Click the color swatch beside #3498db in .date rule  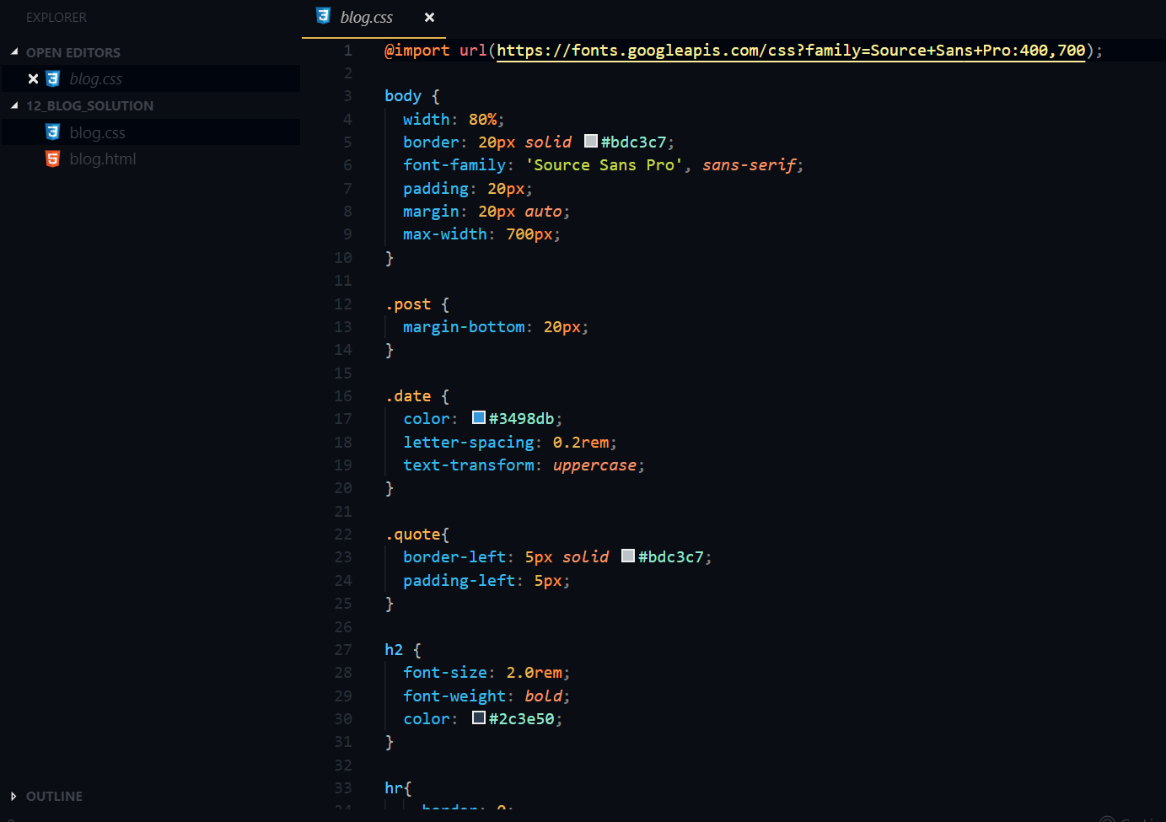[478, 416]
